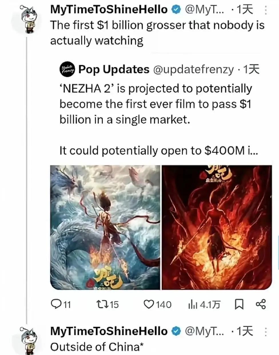Open the blue ocean dragon NEZHA poster
The height and width of the screenshot is (355, 279).
tap(105, 228)
